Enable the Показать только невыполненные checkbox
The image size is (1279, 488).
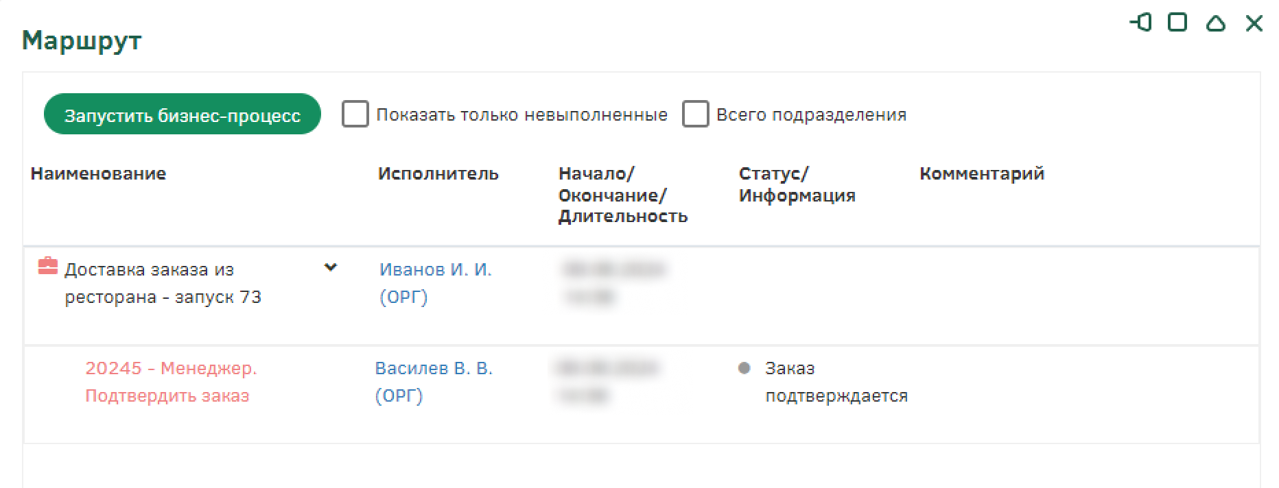point(355,114)
